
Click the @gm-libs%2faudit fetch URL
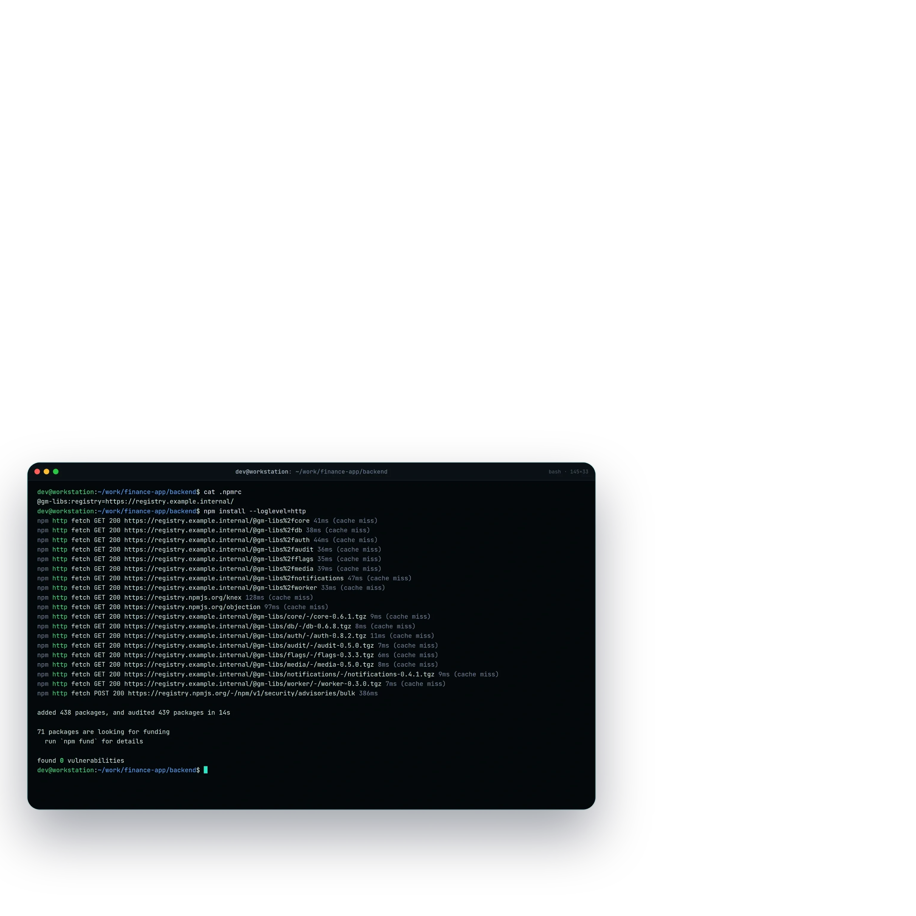click(x=219, y=550)
